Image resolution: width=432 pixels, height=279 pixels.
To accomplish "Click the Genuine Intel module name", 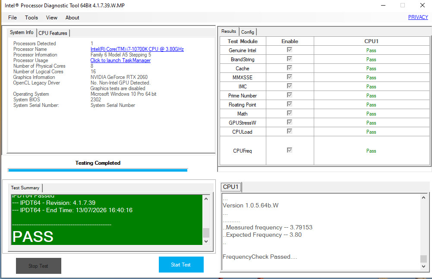I will (243, 50).
